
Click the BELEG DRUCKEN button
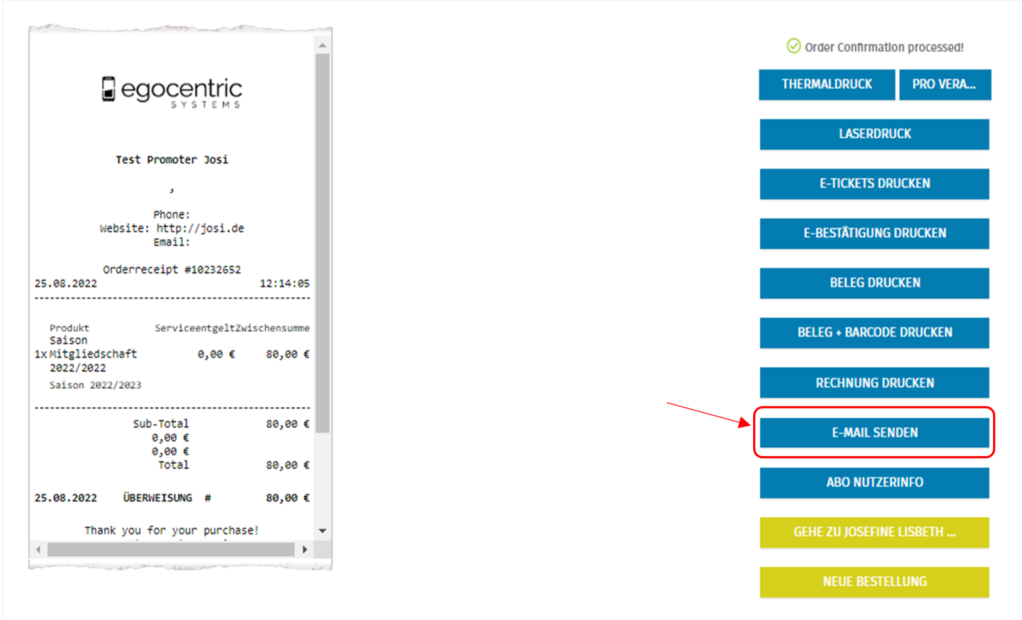tap(874, 283)
